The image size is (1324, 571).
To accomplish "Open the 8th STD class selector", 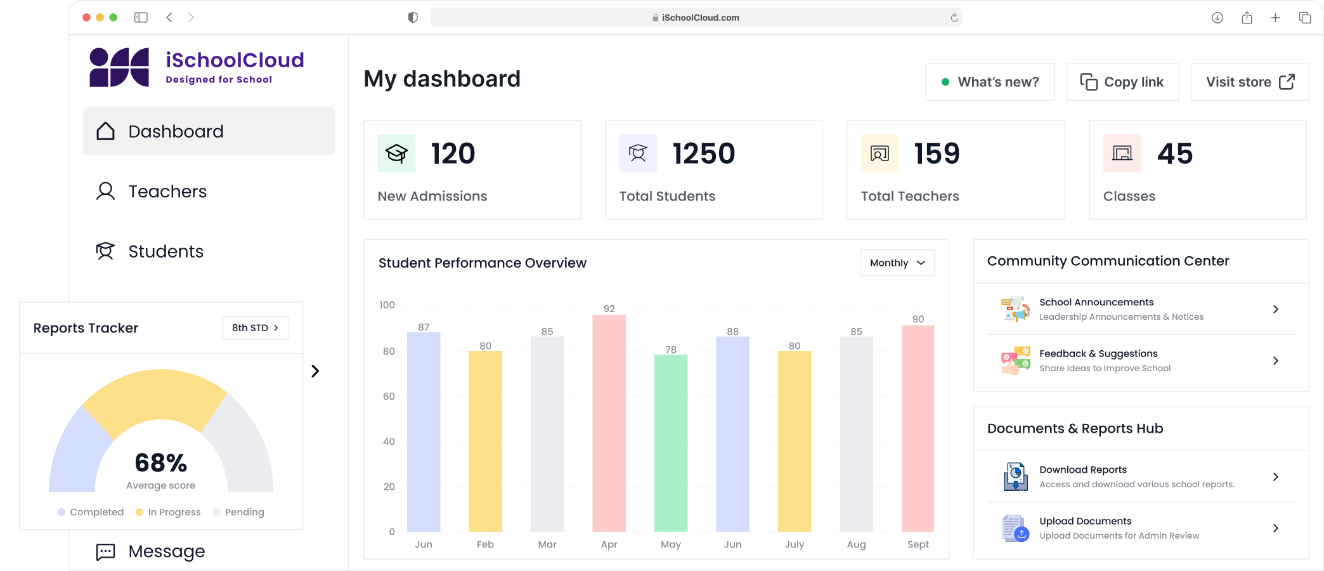I will pyautogui.click(x=256, y=328).
